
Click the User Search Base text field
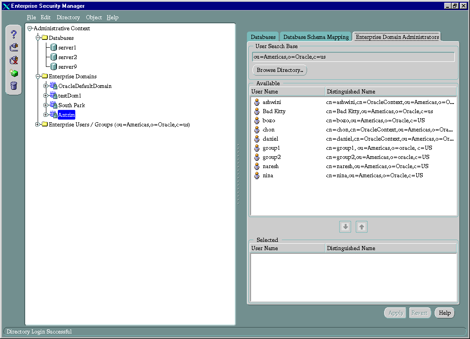click(x=353, y=57)
